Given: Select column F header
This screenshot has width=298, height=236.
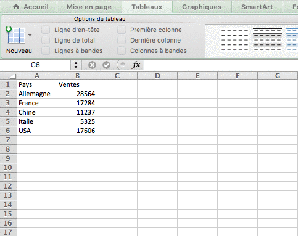Looking at the screenshot, I should pos(238,76).
